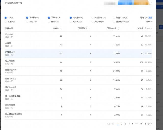Enable the 支付买家数 checkbox

[x=71, y=22]
